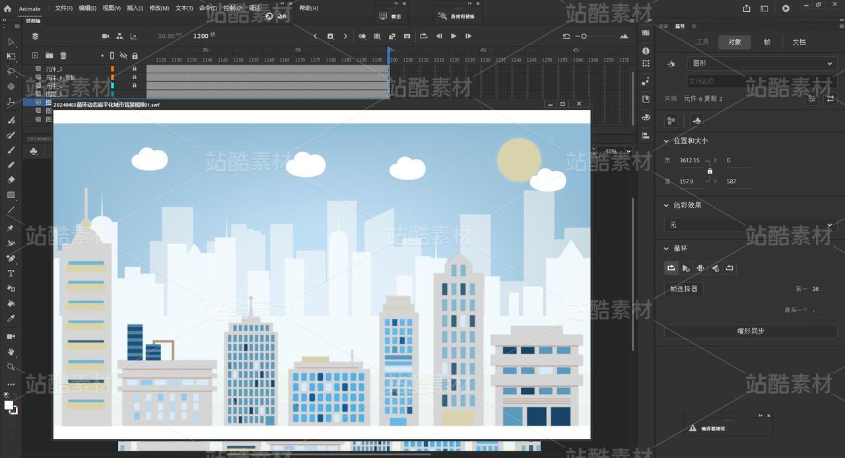The height and width of the screenshot is (458, 845).
Task: Select the Free Transform tool
Action: pyautogui.click(x=11, y=57)
